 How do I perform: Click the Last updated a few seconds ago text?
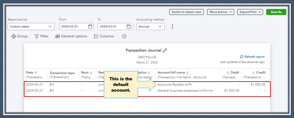(242, 62)
